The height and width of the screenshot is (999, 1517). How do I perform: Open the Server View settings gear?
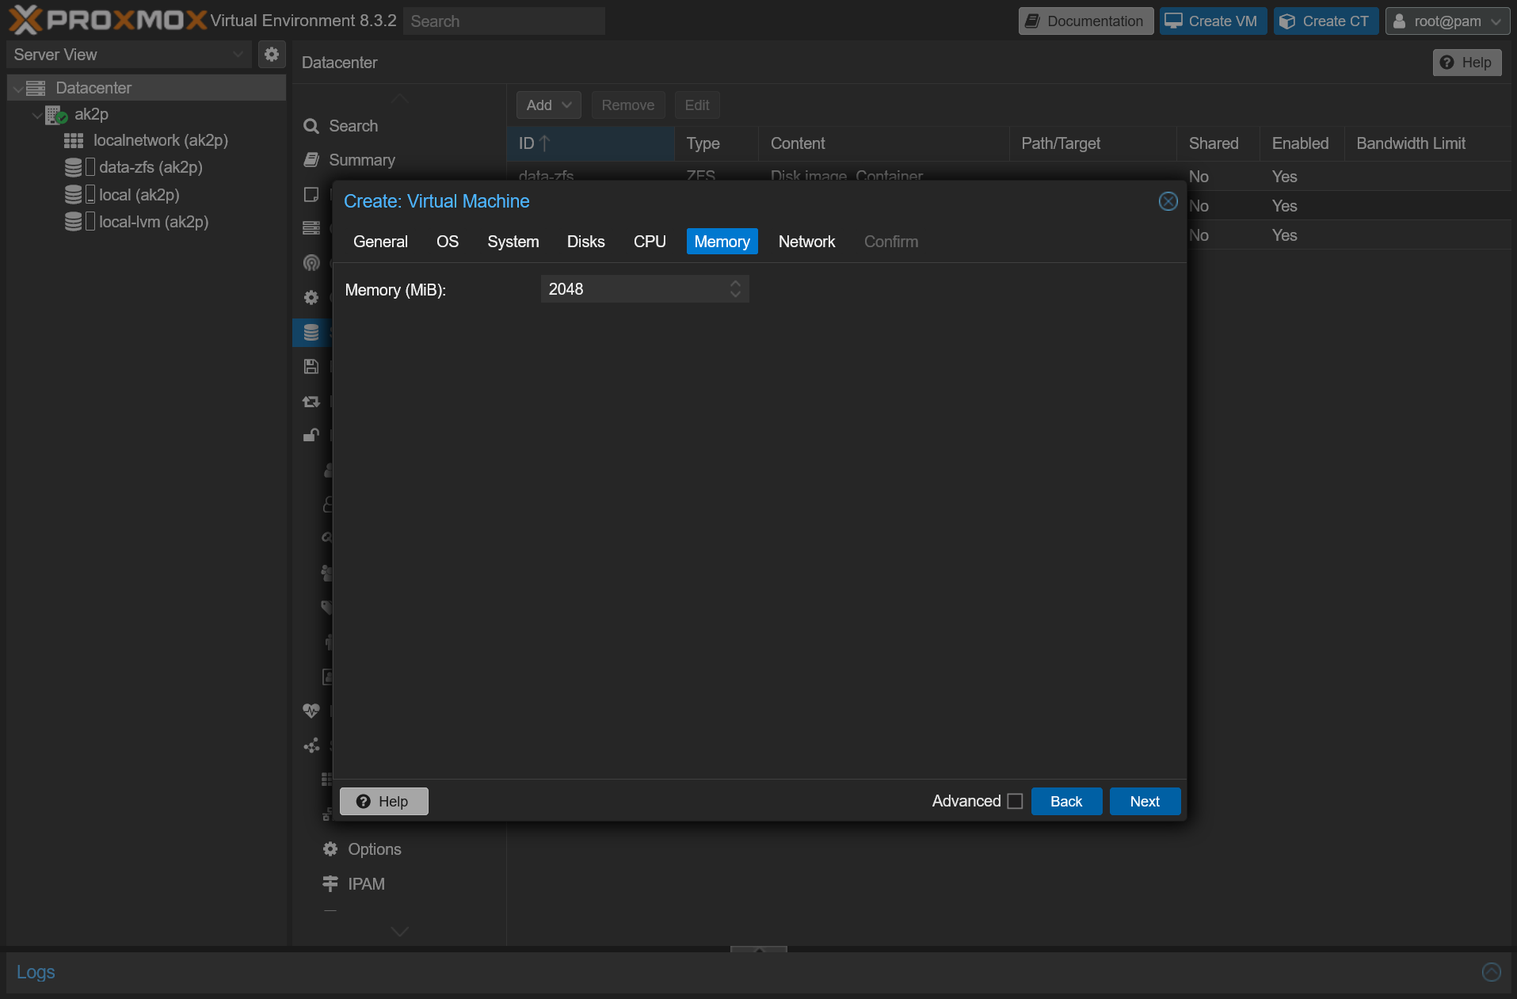pos(272,55)
